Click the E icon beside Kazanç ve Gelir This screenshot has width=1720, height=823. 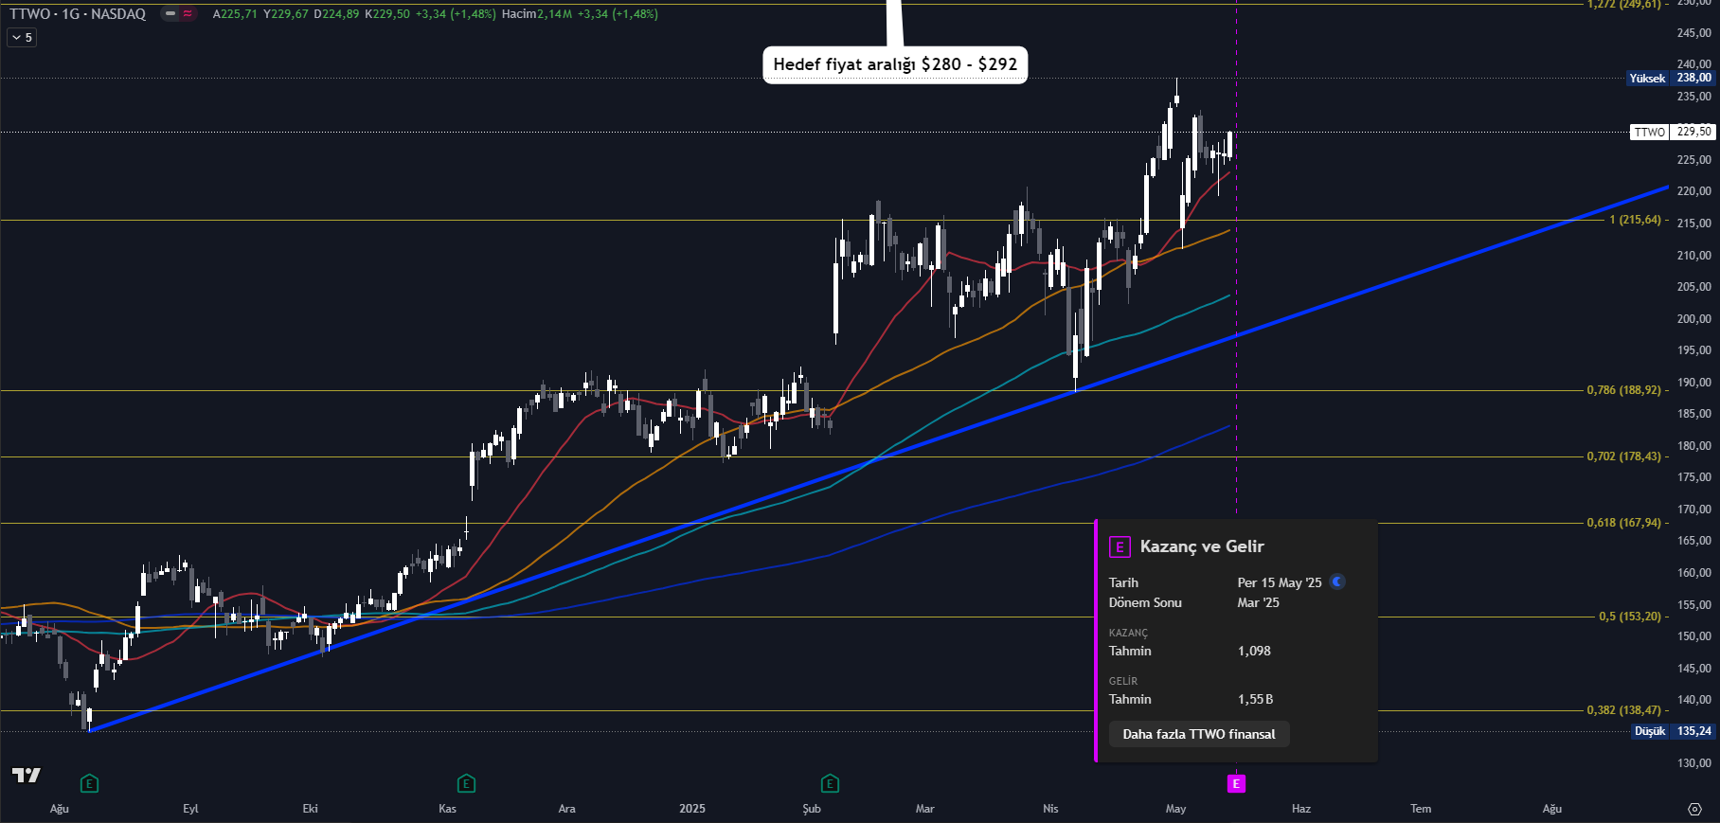[1120, 546]
